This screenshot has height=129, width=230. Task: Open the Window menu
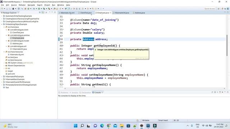tap(60, 5)
